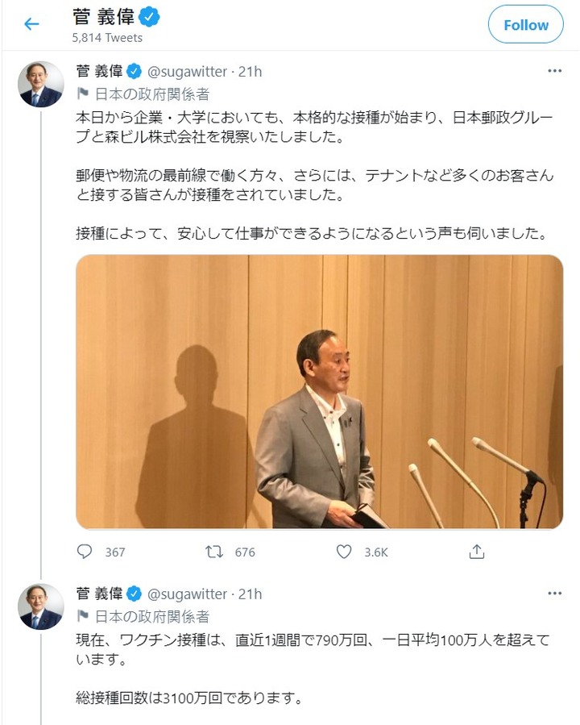This screenshot has width=580, height=725.
Task: Open first tweet's 21h timestamp
Action: click(251, 72)
